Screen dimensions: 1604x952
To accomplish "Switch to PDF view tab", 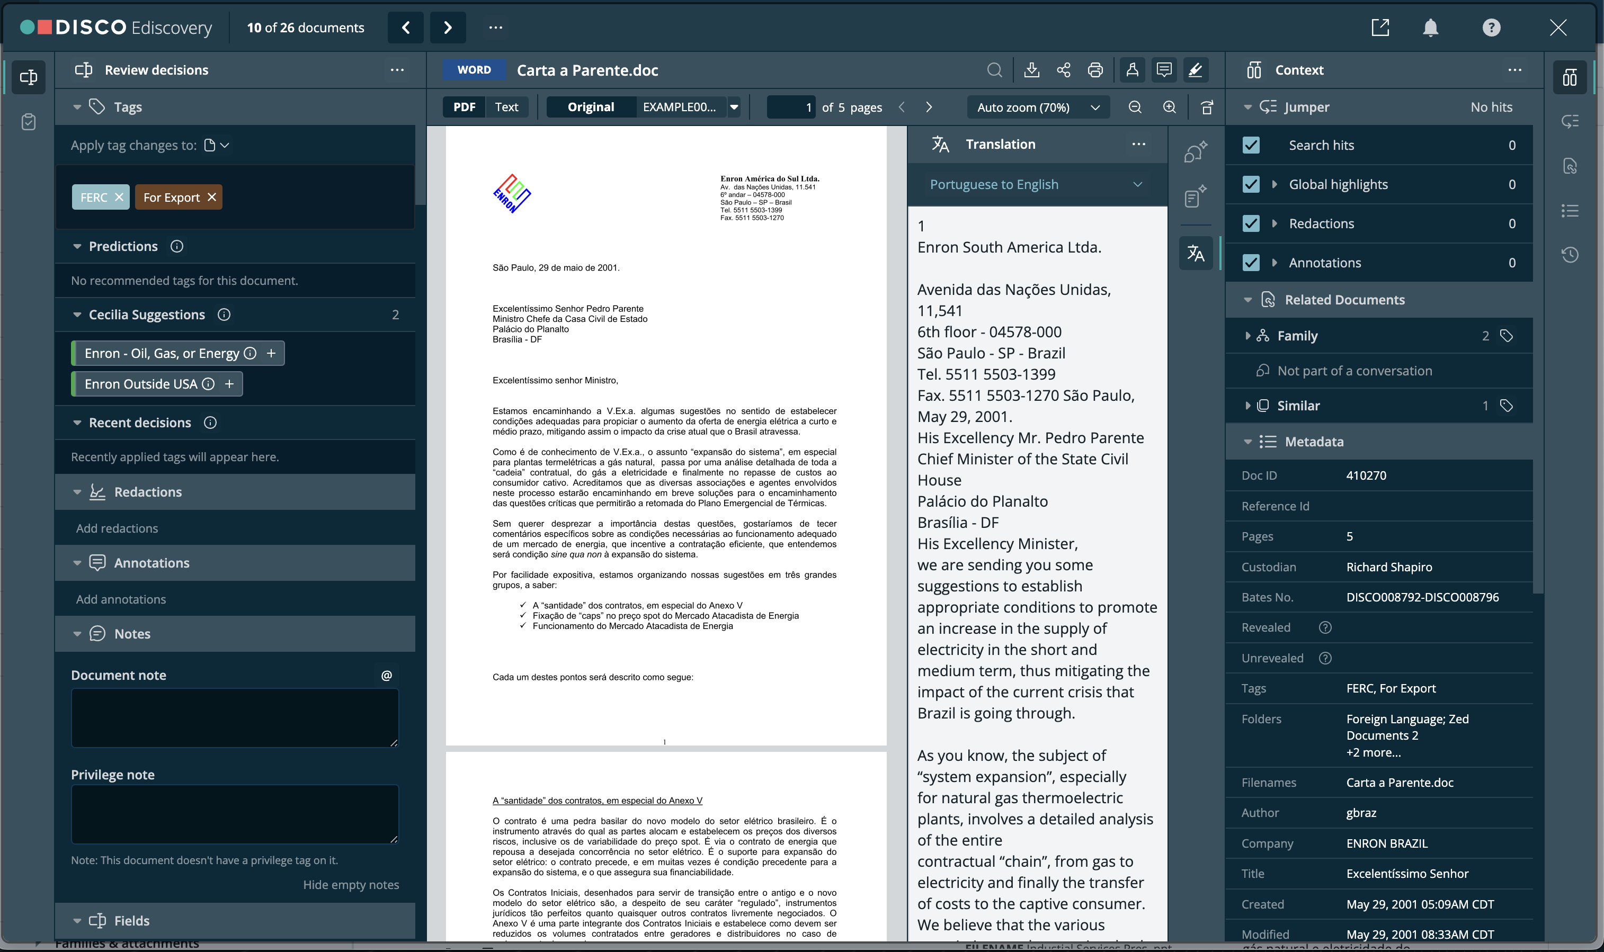I will tap(464, 107).
